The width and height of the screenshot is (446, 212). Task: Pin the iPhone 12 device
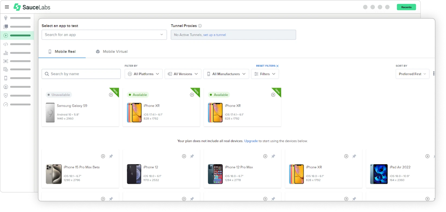[x=192, y=156]
